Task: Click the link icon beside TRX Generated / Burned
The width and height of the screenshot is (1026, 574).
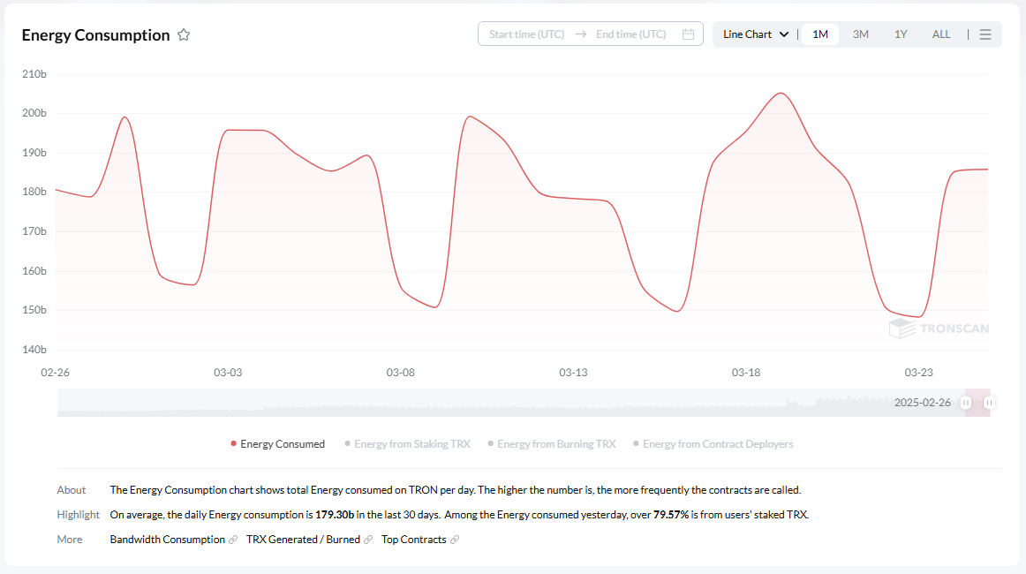Action: pyautogui.click(x=368, y=540)
